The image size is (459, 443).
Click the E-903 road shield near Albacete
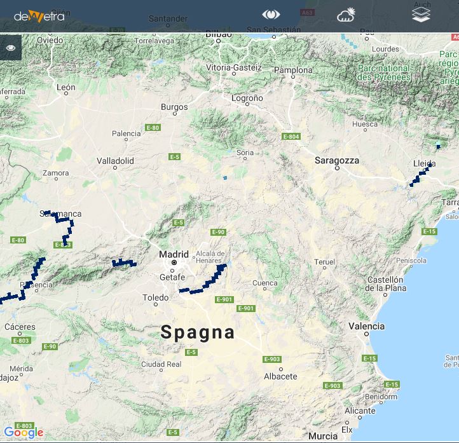pos(272,359)
